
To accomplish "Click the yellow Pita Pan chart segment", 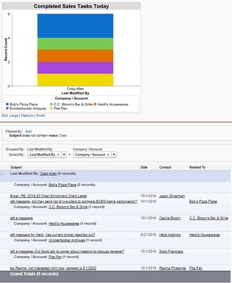I will (x=76, y=80).
